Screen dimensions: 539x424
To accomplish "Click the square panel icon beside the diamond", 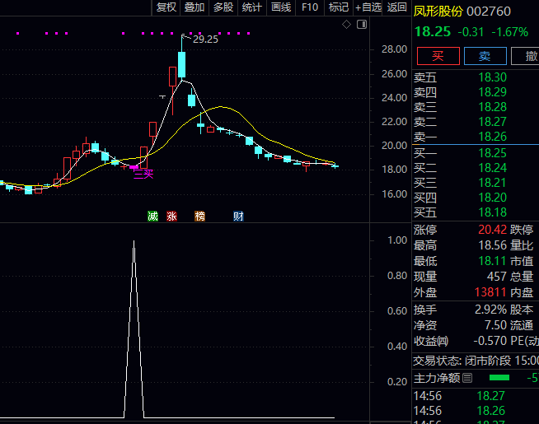I will tap(359, 26).
